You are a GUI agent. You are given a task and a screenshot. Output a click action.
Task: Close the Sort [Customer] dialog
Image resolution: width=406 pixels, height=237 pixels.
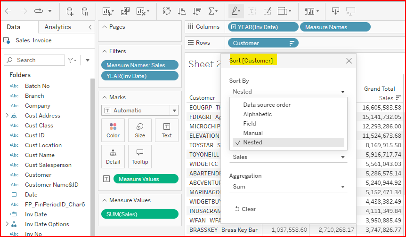coord(349,61)
